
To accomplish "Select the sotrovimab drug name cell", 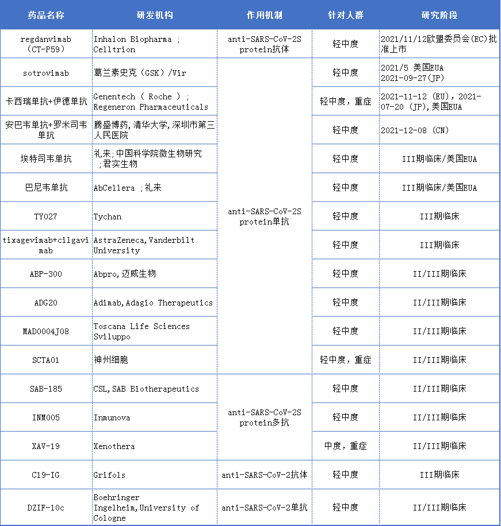I will point(46,73).
